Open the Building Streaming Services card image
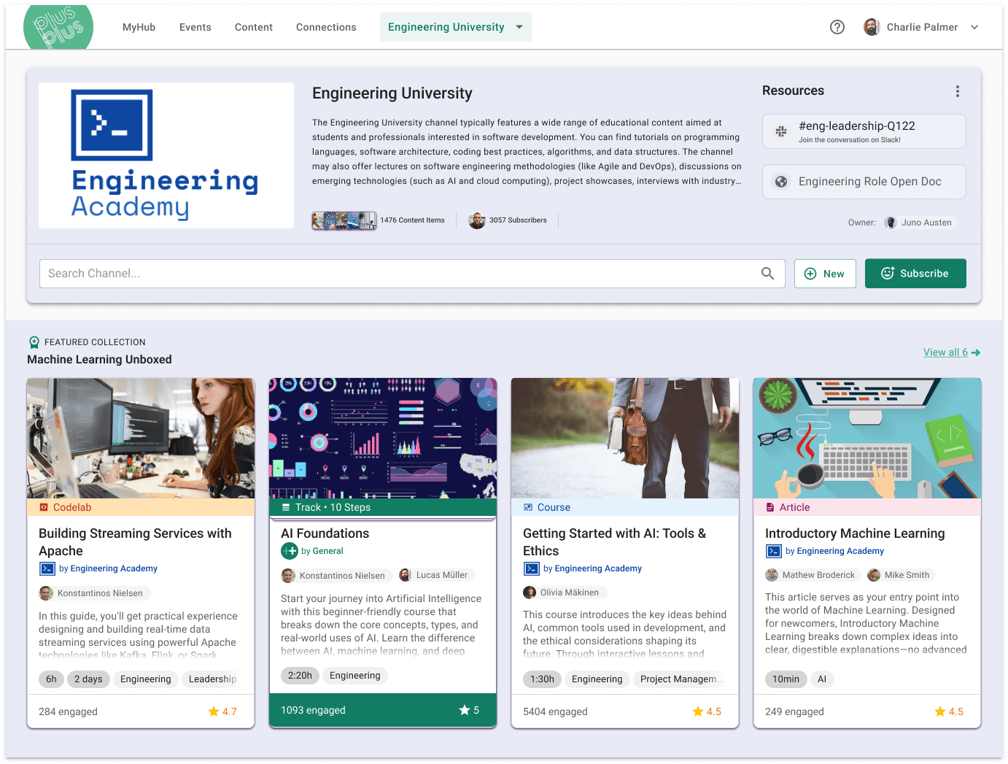1008x764 pixels. click(x=141, y=439)
